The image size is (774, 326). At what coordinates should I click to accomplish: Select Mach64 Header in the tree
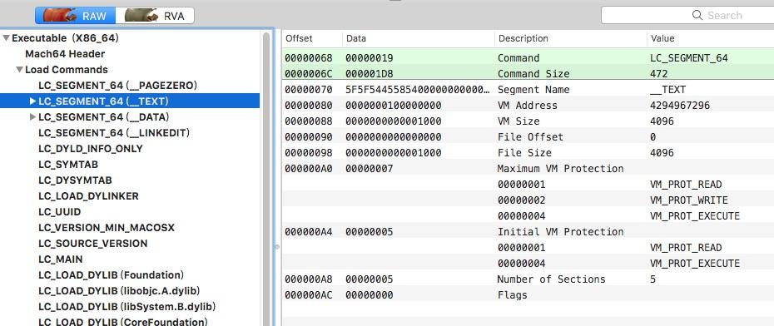[65, 54]
